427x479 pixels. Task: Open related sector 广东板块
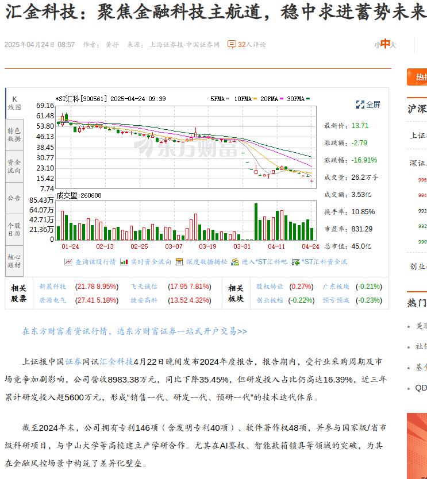[336, 287]
